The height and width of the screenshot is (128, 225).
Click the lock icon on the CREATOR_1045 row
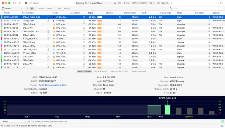click(x=48, y=49)
